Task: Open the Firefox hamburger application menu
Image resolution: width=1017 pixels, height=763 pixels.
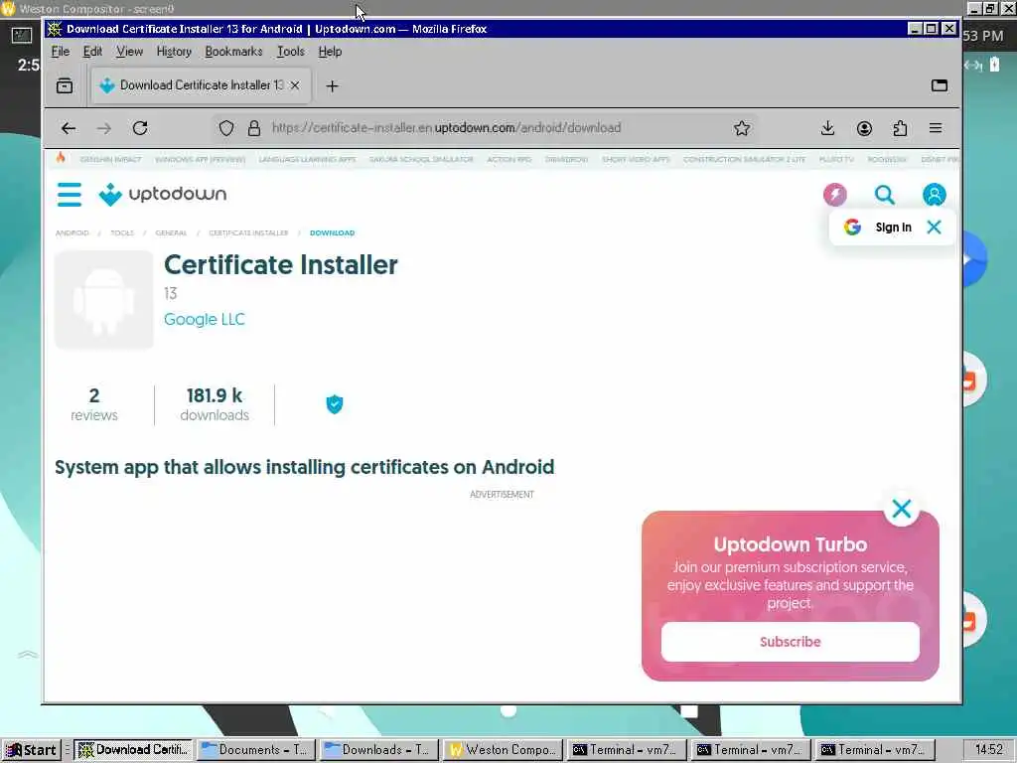Action: click(936, 128)
